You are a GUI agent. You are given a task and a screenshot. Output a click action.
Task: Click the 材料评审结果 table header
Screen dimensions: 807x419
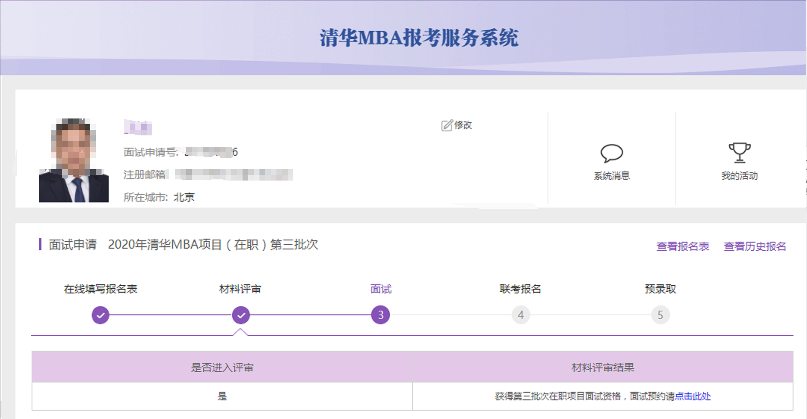coord(603,367)
